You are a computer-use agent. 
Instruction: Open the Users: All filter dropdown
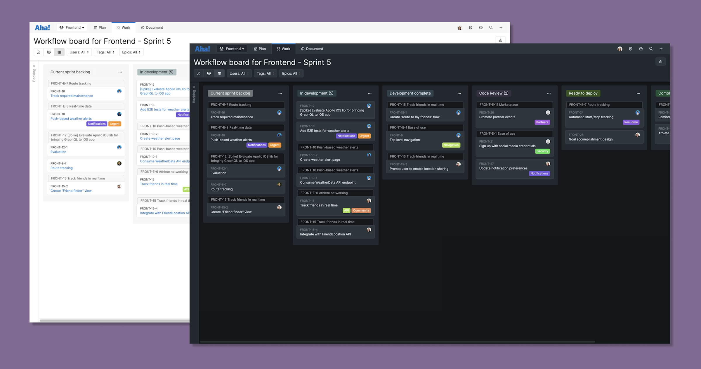pos(239,73)
